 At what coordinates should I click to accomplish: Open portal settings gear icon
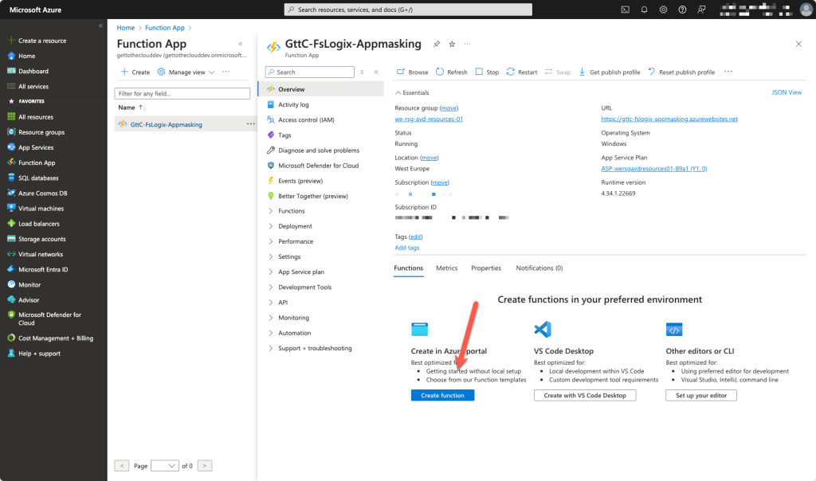pos(663,10)
